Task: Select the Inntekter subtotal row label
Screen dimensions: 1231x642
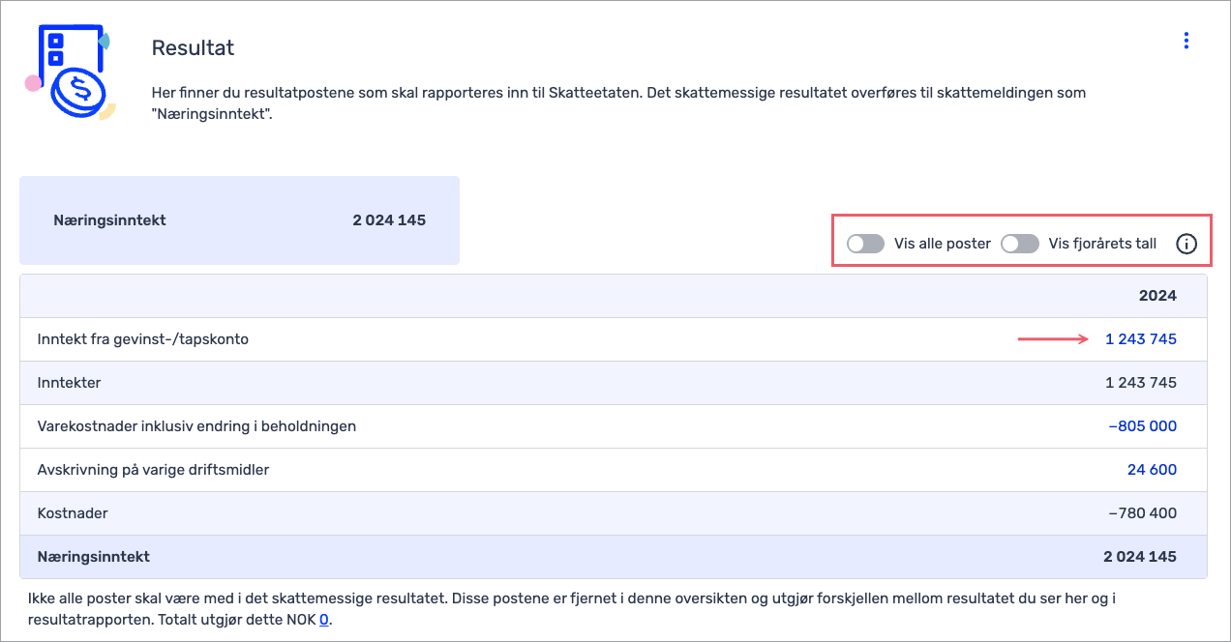Action: (x=69, y=383)
